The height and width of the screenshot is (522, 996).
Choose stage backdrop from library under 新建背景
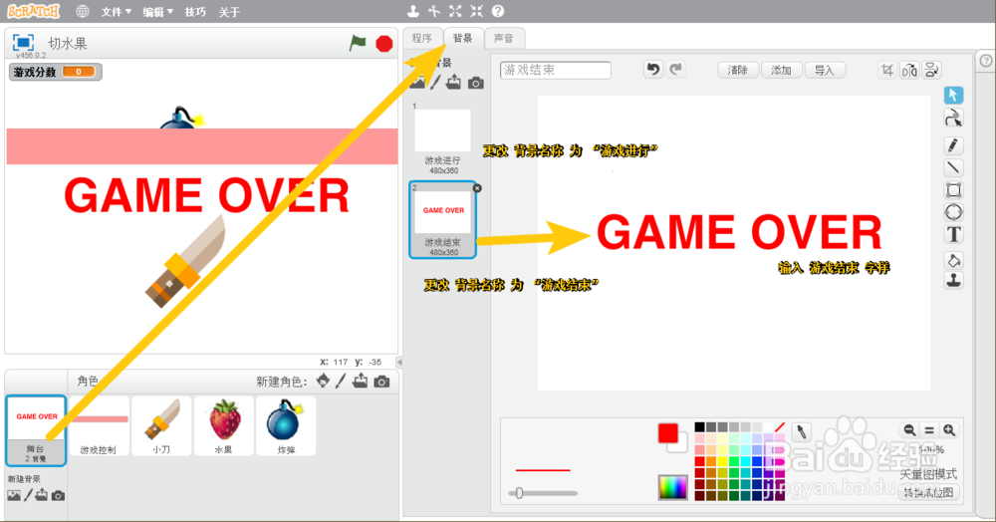14,495
